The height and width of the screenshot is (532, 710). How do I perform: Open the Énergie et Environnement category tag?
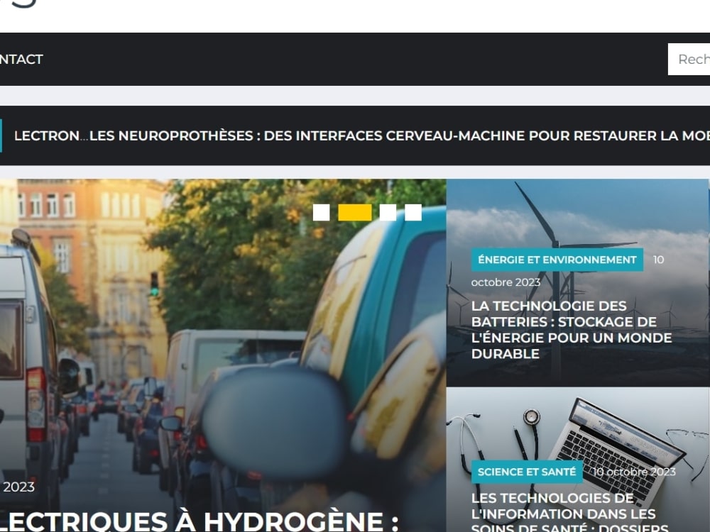tap(557, 260)
